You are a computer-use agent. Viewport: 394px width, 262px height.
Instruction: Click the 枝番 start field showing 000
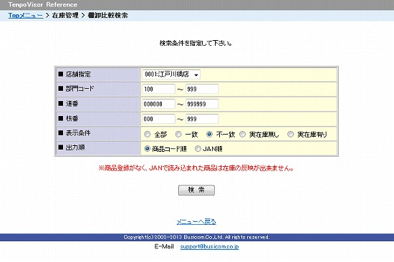pyautogui.click(x=158, y=119)
